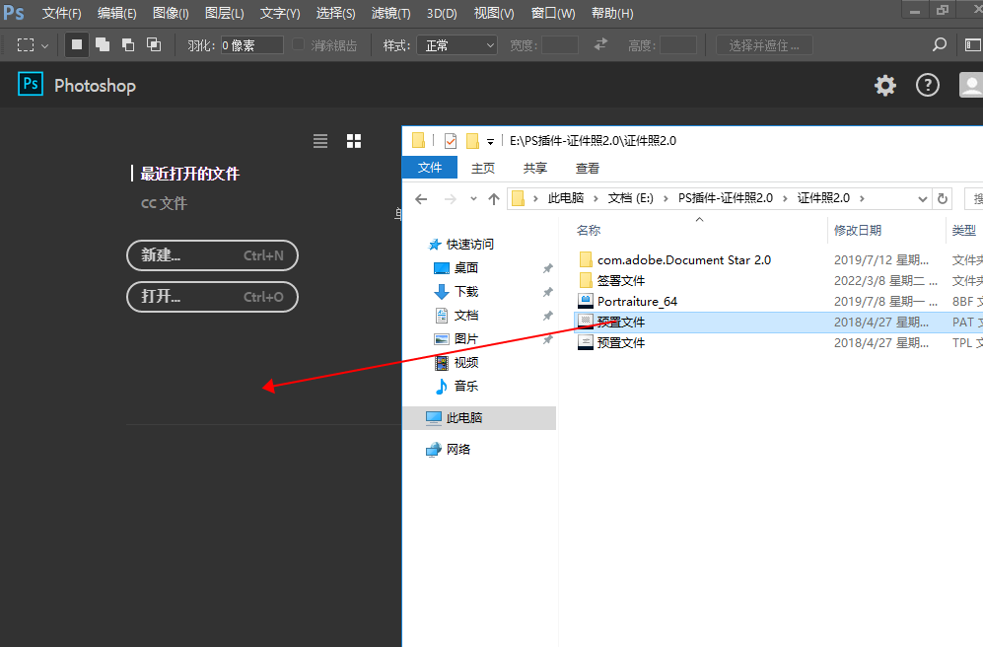Open the 样式 style dropdown
The image size is (983, 647).
pos(457,45)
